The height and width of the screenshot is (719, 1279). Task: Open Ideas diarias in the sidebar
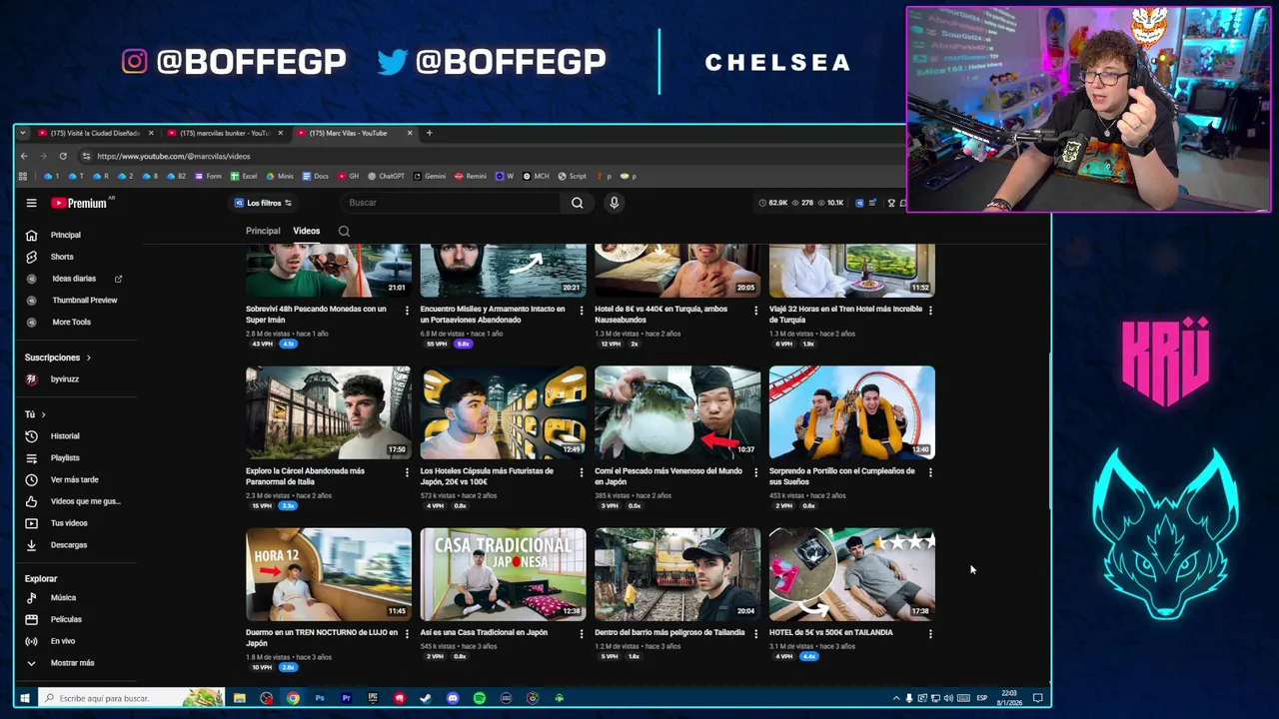click(x=72, y=279)
